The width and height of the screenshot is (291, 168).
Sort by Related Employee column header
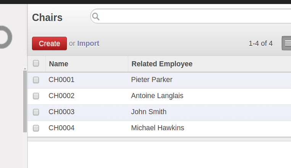coord(162,64)
